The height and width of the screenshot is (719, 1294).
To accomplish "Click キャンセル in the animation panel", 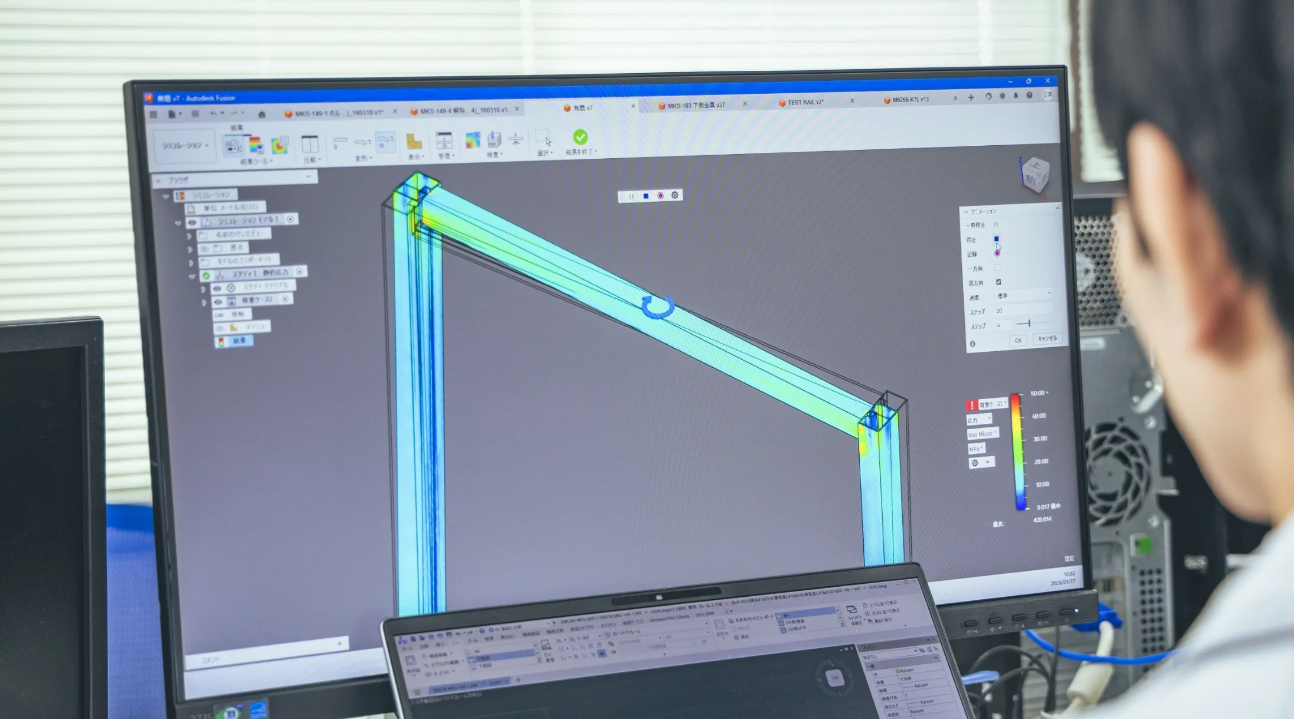I will click(1048, 339).
